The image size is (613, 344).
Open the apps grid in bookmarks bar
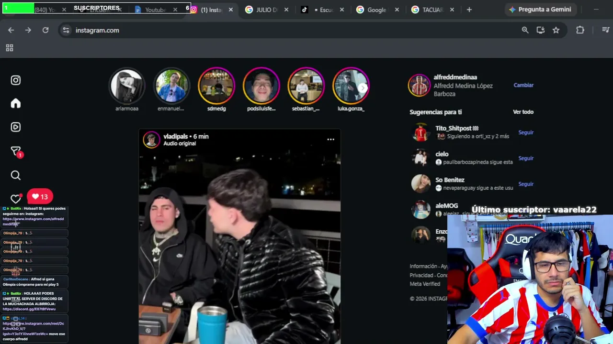coord(10,48)
